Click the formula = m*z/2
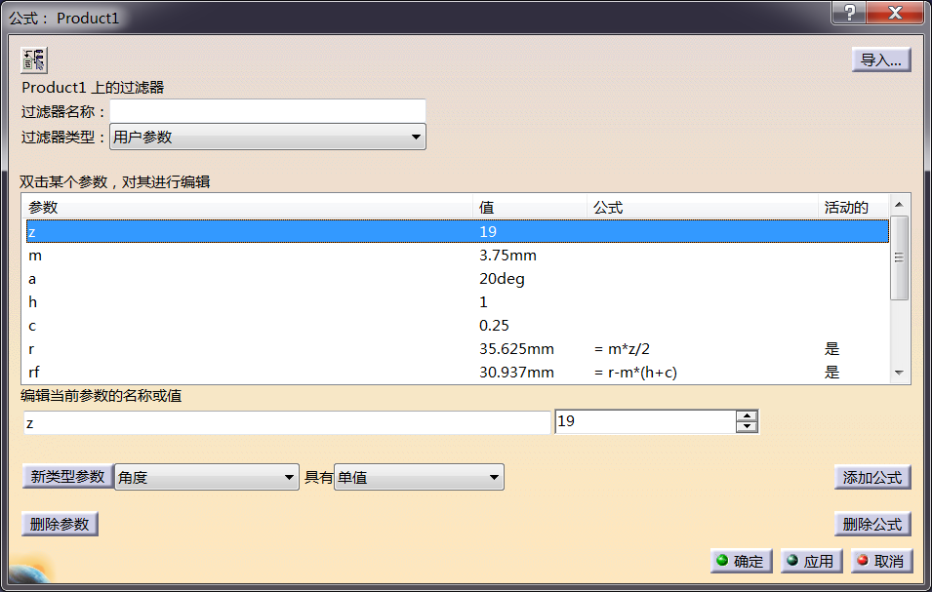The height and width of the screenshot is (592, 932). coord(622,348)
